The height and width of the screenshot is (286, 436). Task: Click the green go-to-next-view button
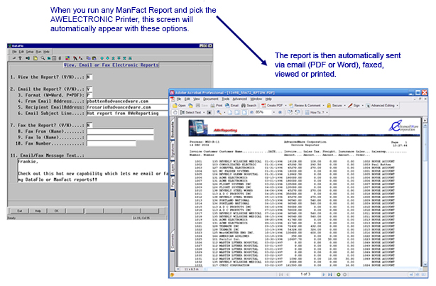tap(339, 275)
